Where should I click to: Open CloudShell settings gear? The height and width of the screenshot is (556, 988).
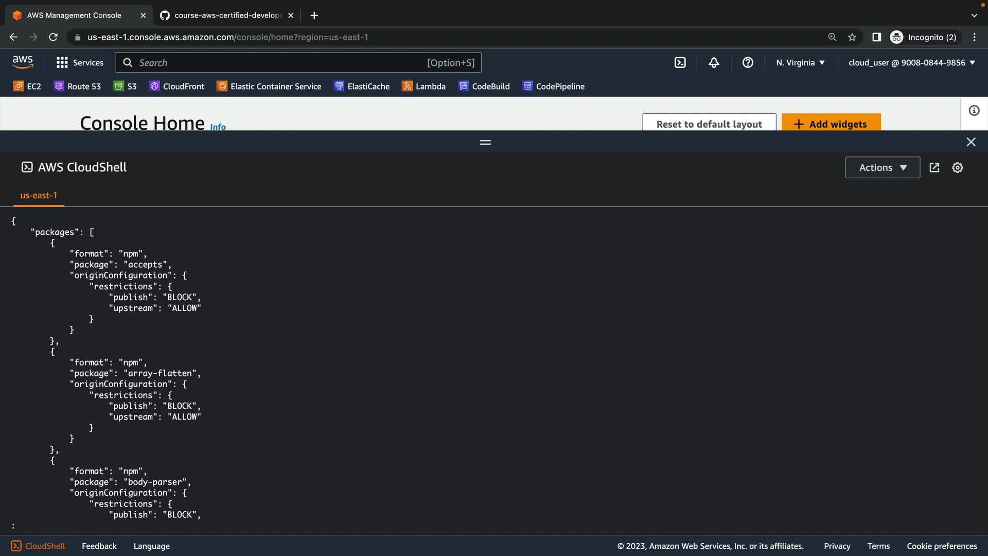[957, 168]
